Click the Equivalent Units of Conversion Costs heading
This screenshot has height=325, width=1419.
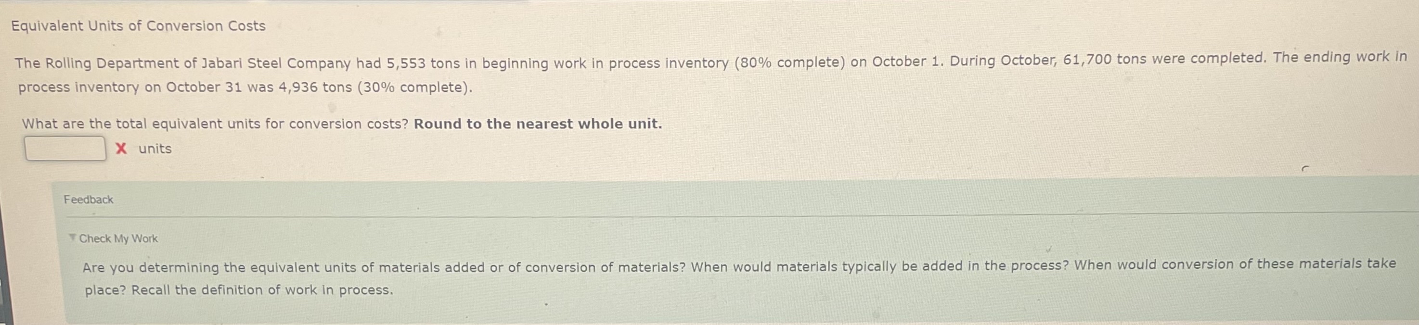click(x=138, y=25)
